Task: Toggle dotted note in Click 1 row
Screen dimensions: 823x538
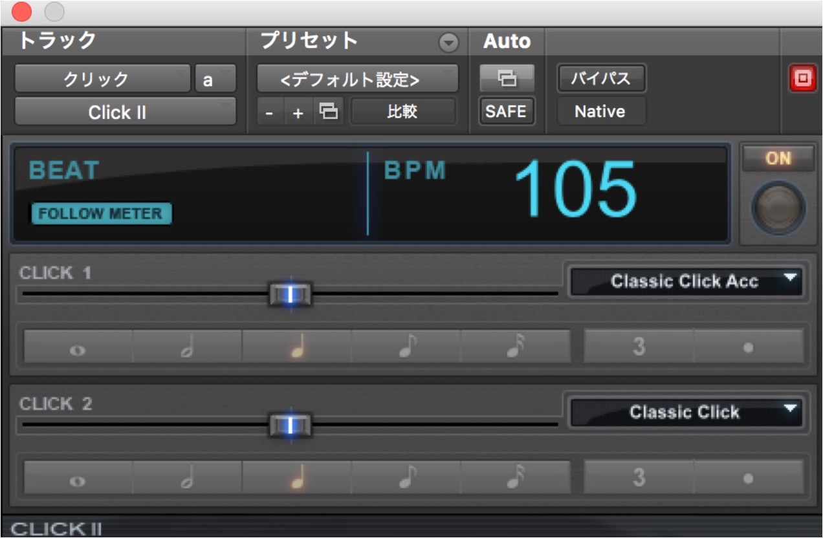Action: [x=749, y=347]
